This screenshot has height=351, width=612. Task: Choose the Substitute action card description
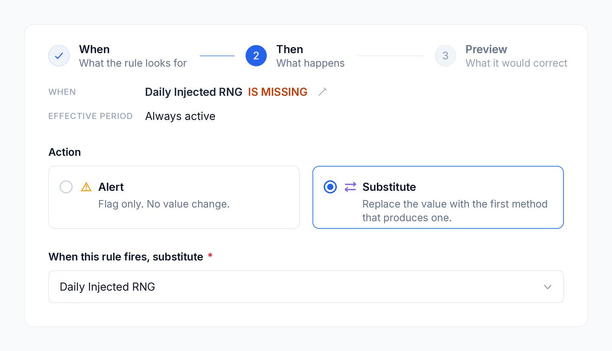pos(455,211)
